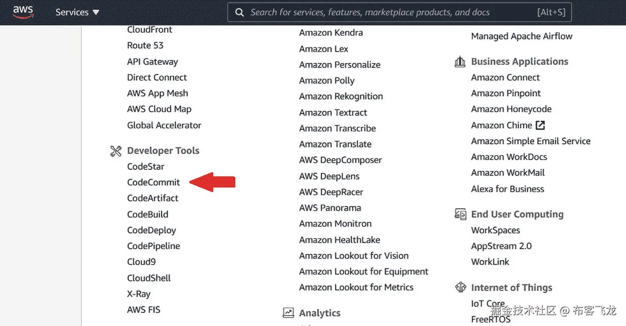626x326 pixels.
Task: Click the Business Applications category icon
Action: (x=460, y=62)
